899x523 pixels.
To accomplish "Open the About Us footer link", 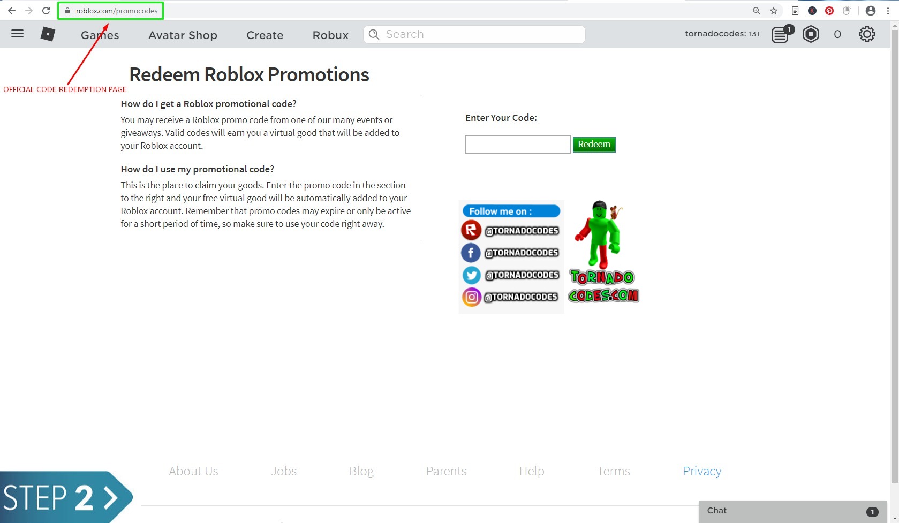I will [x=193, y=471].
